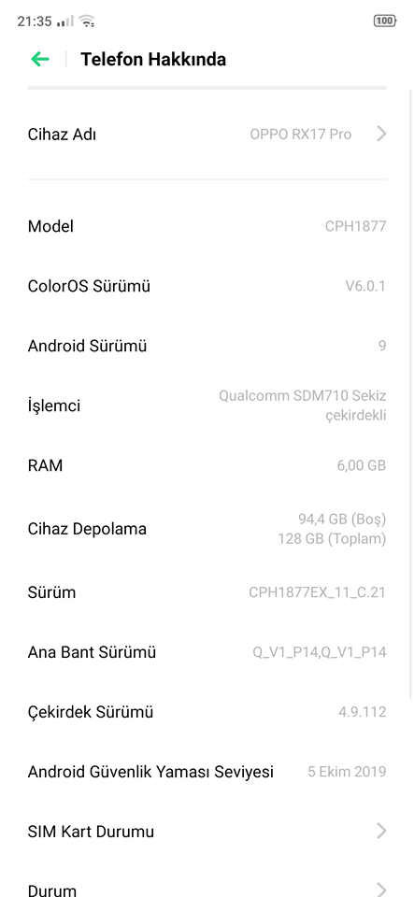The width and height of the screenshot is (414, 897).
Task: Tap the Android Sürümü row
Action: click(x=207, y=346)
